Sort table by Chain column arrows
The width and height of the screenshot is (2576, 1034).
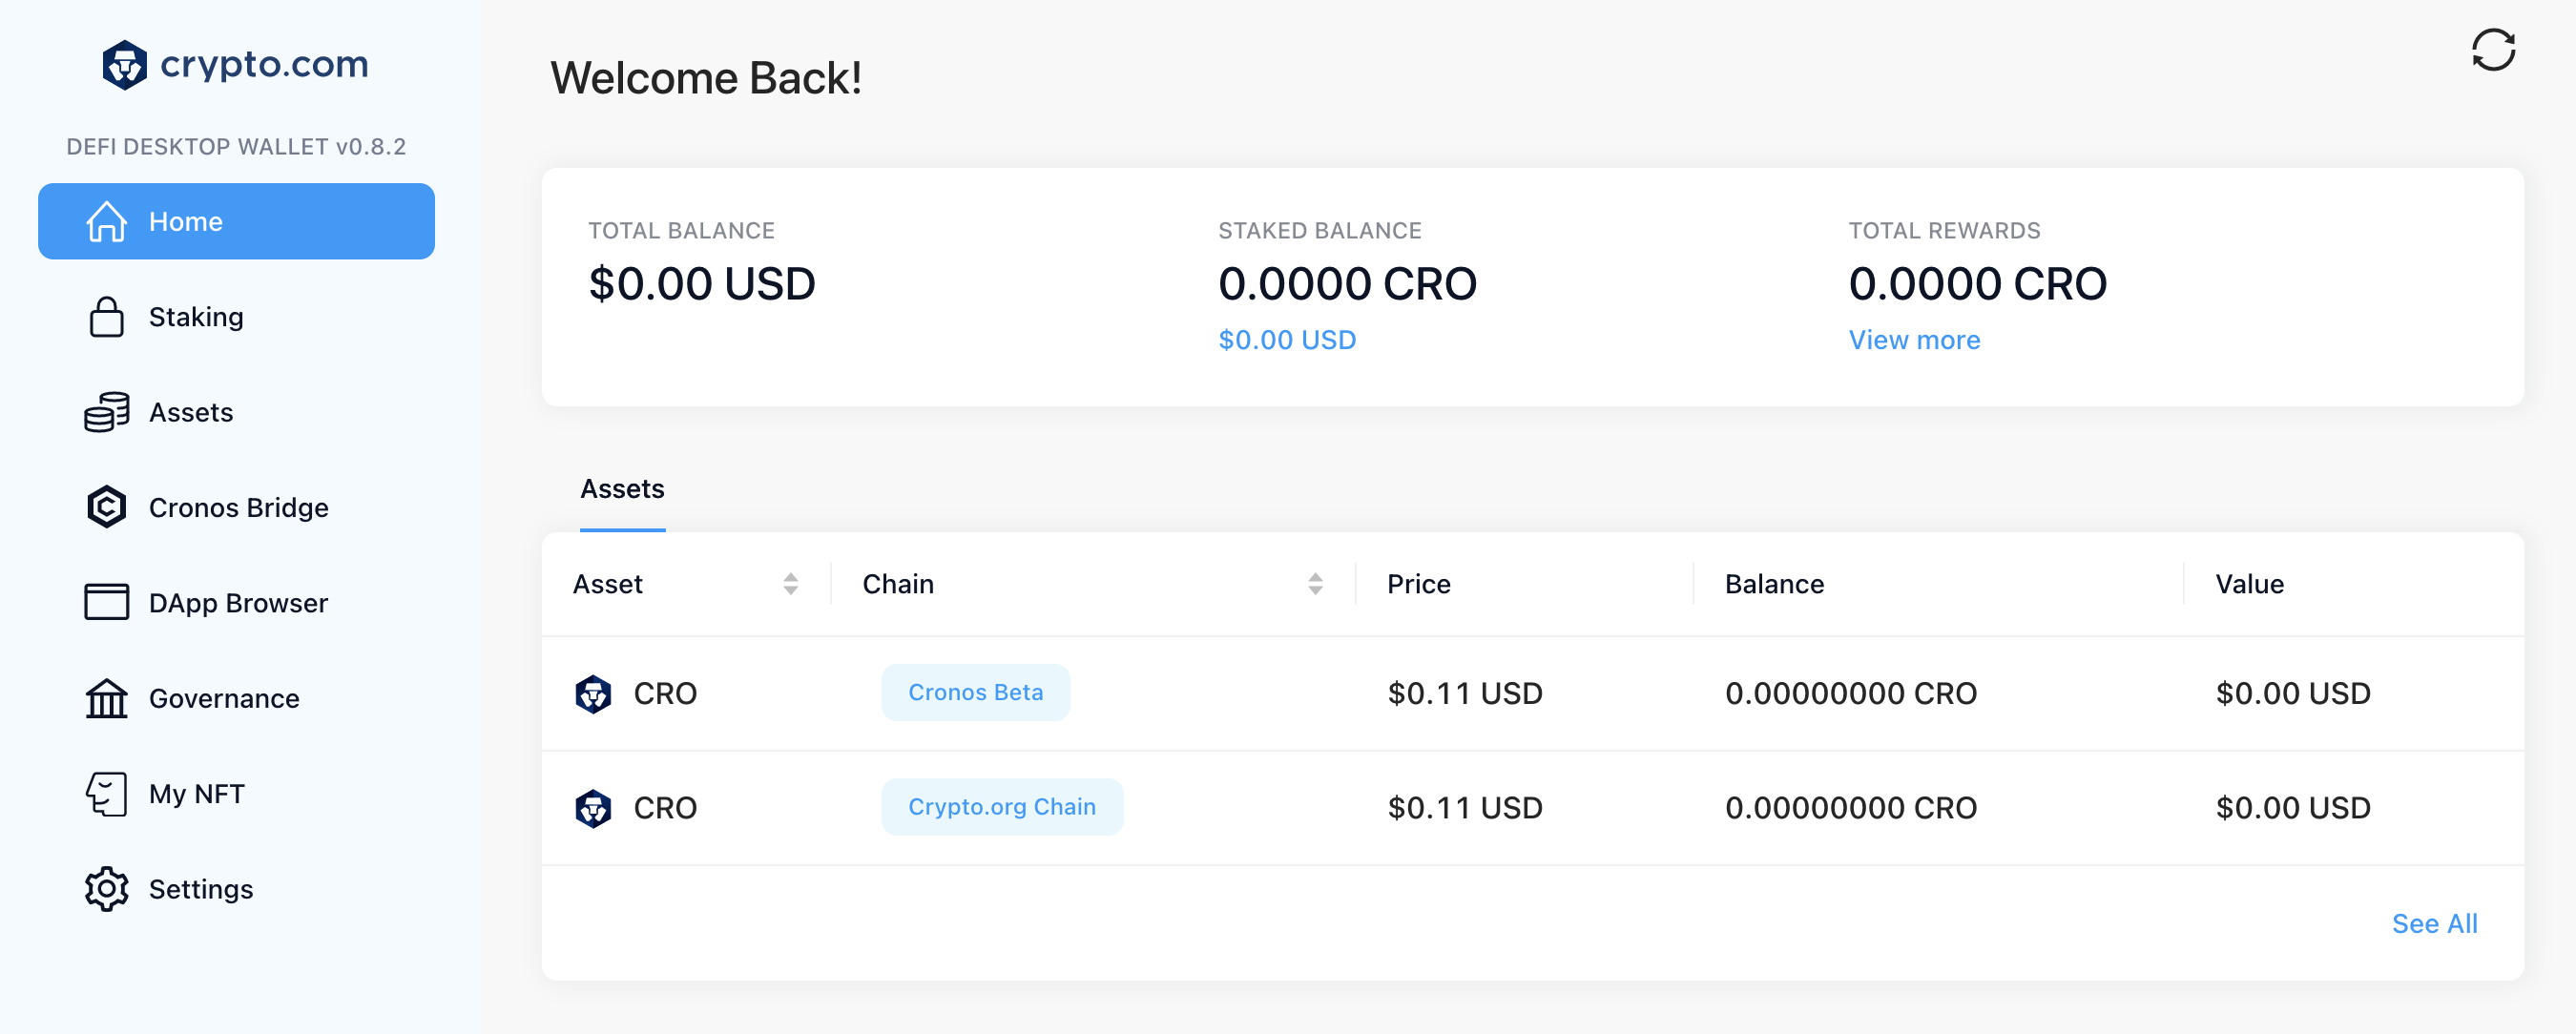pyautogui.click(x=1315, y=584)
